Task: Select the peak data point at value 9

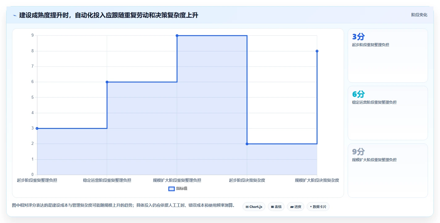Action: click(x=177, y=36)
